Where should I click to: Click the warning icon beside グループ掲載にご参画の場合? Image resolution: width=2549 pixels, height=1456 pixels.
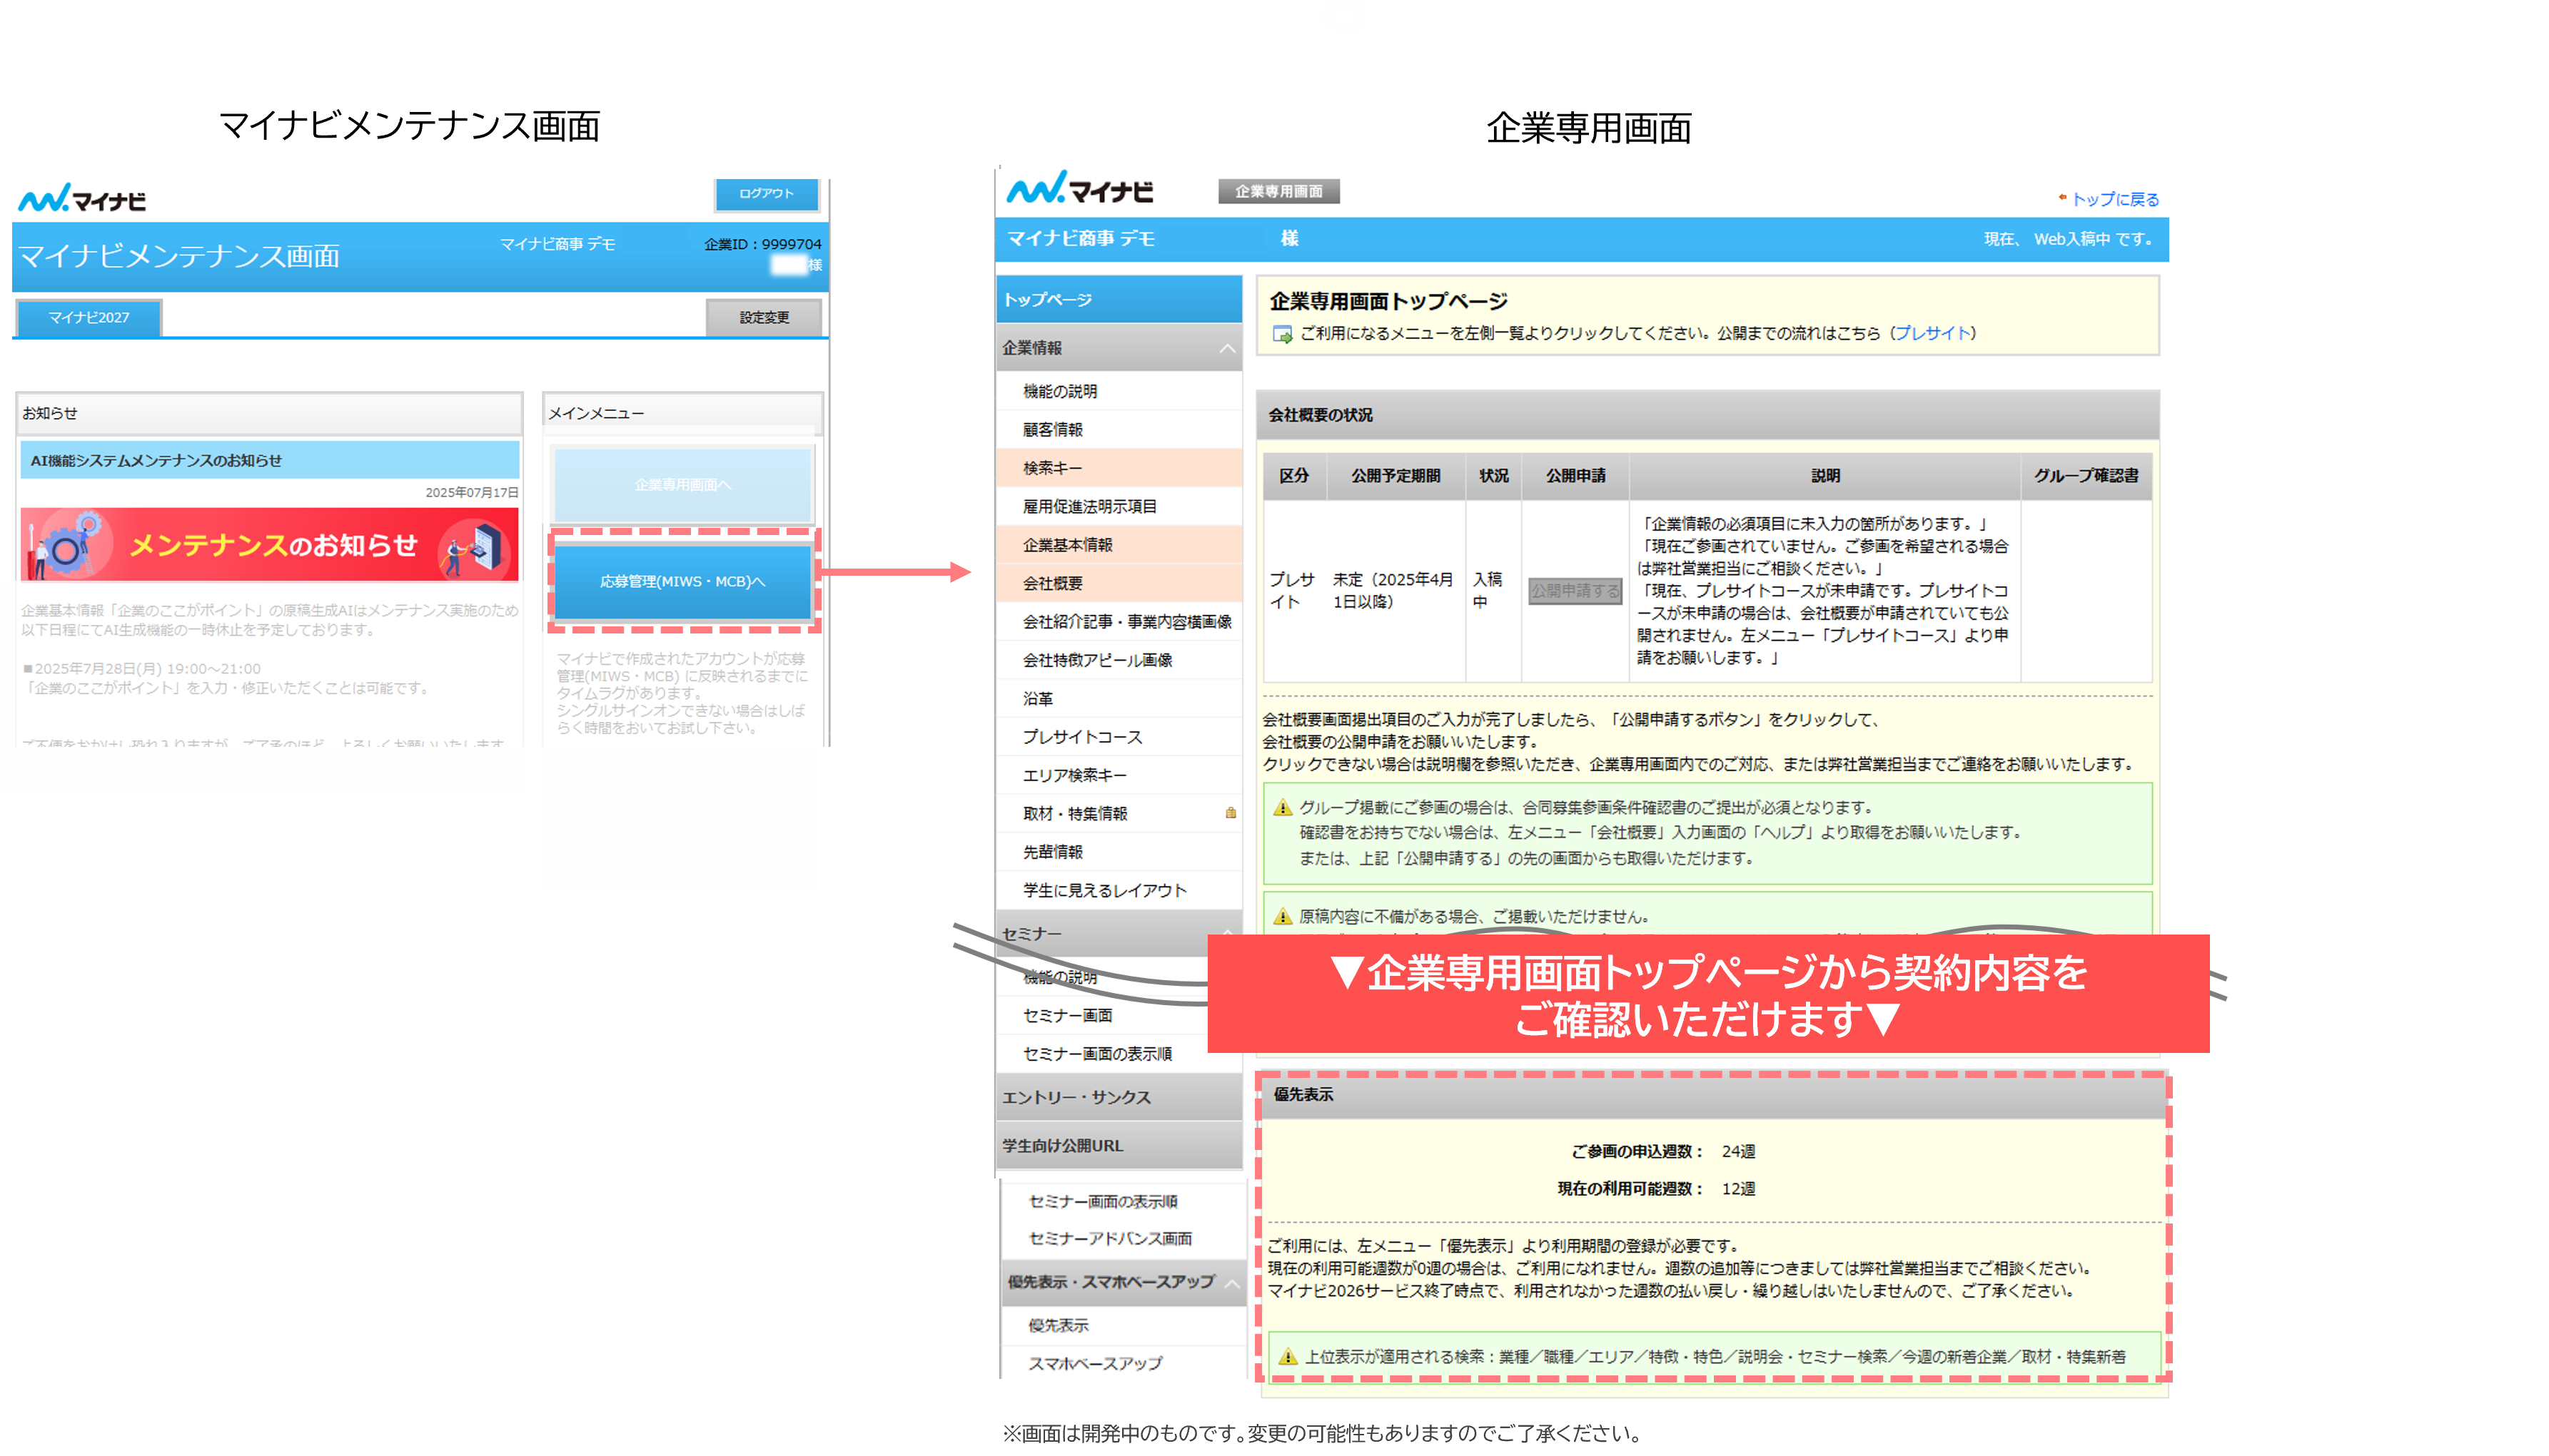click(x=1283, y=808)
